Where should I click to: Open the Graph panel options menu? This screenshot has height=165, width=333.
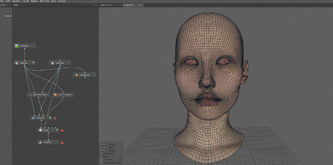(x=94, y=5)
